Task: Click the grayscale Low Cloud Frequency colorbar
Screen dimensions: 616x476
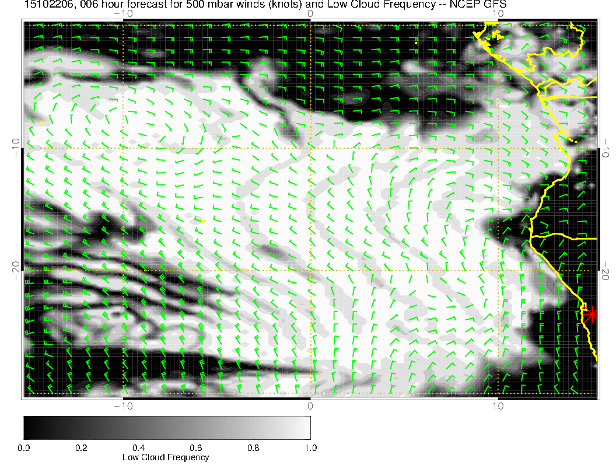Action: click(167, 428)
